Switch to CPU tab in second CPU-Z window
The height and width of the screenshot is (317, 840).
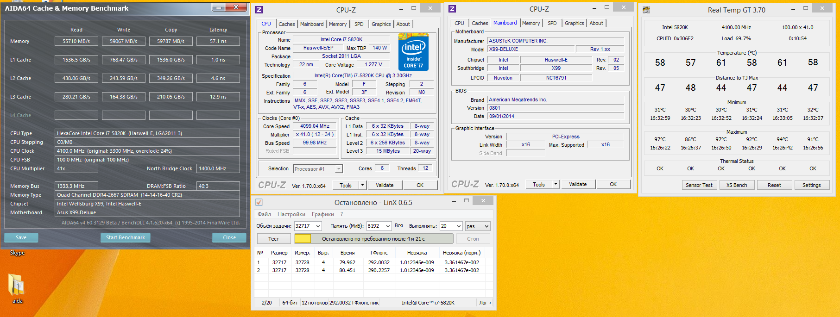coord(459,23)
